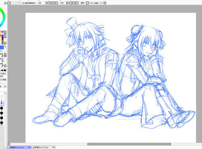Image resolution: width=202 pixels, height=149 pixels.
Task: Choose the largest brush size dot at list bottom
Action: click(2, 122)
